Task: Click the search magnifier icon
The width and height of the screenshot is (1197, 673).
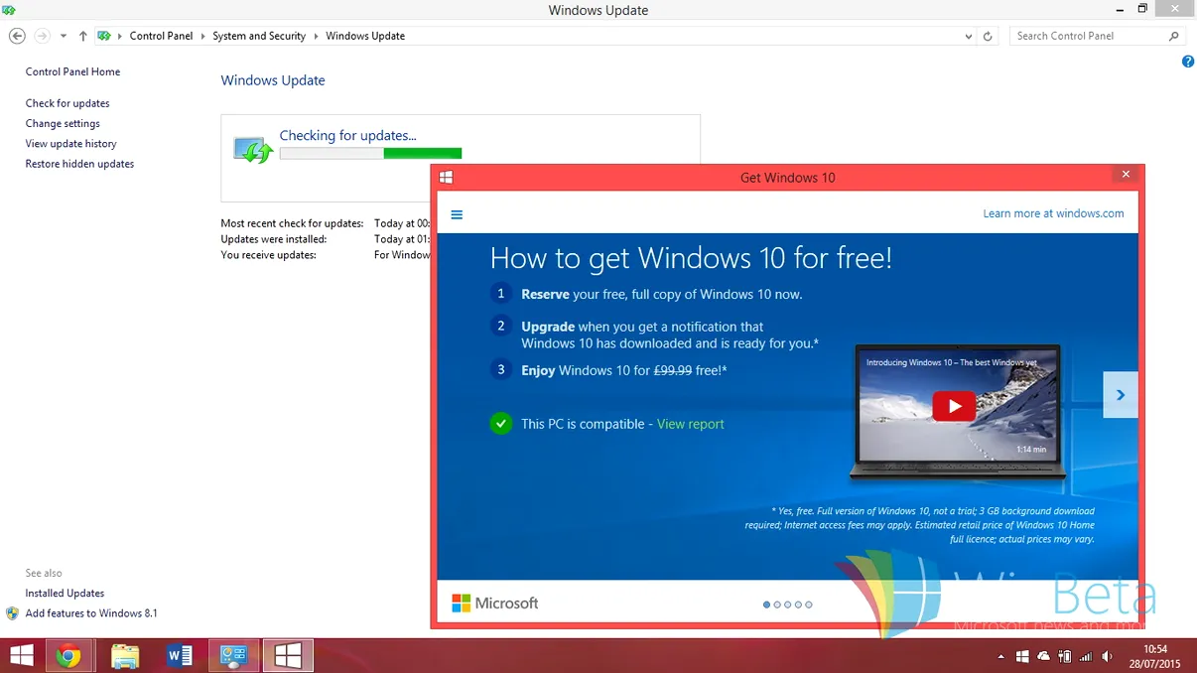Action: point(1174,36)
